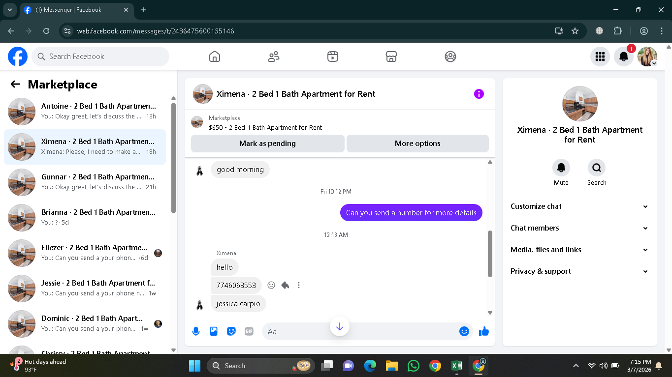672x377 pixels.
Task: Click the conversation list scrollbar
Action: [173, 157]
